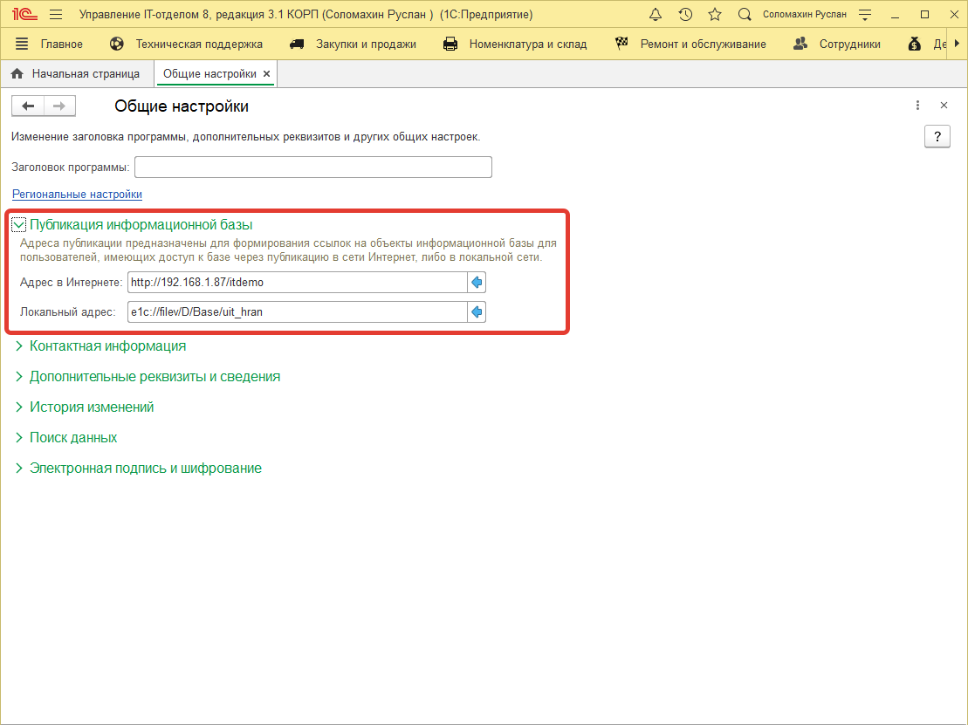Screen dimensions: 968x725
Task: Expand Электронная подпись и шифрование section
Action: click(145, 469)
